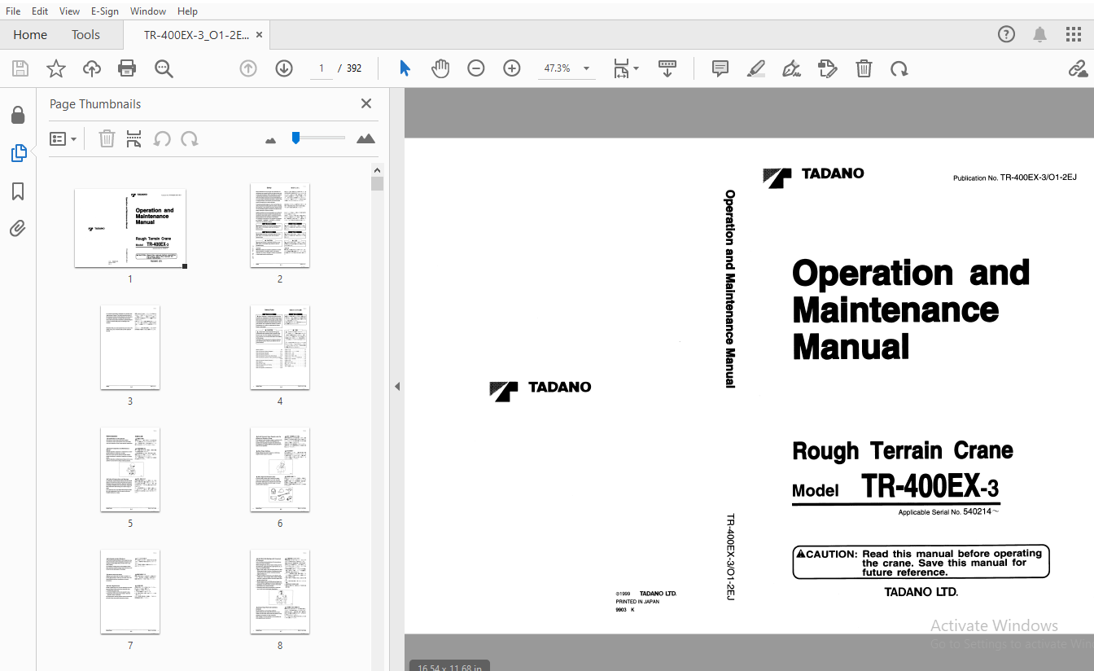The image size is (1094, 671).
Task: Open the find text magnifier icon
Action: click(164, 68)
